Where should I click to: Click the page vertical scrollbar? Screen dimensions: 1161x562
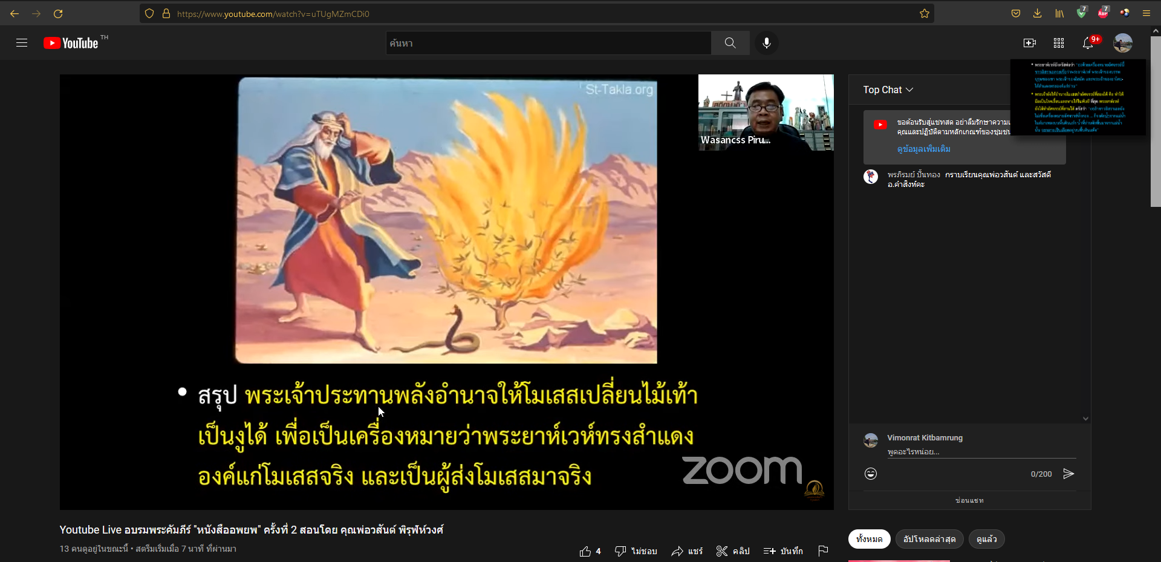pyautogui.click(x=1156, y=121)
